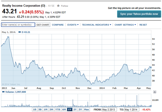
Task: Click the 10.0M volume axis label
Action: pos(155,100)
